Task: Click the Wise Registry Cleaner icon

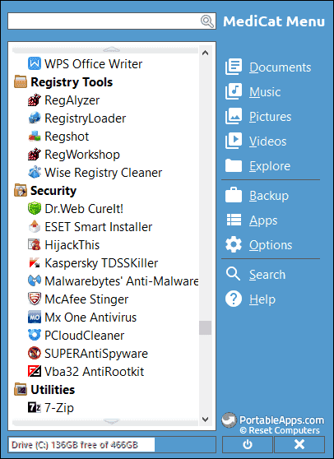Action: tap(35, 173)
